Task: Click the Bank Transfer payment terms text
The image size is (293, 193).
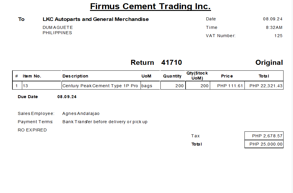Action: (105, 122)
